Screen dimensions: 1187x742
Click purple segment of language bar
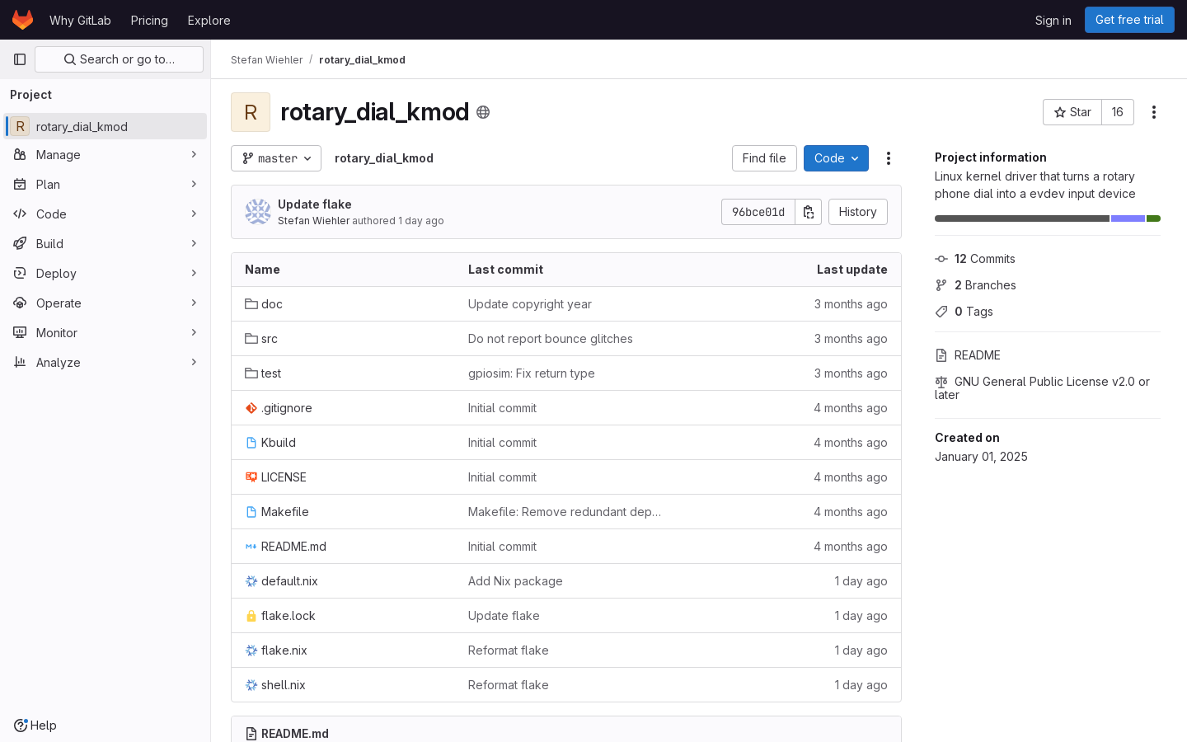coord(1128,218)
